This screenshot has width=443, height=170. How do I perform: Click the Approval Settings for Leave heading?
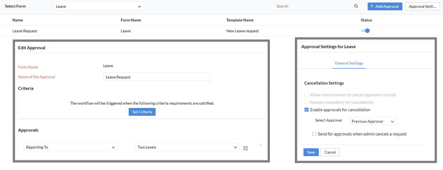click(328, 46)
